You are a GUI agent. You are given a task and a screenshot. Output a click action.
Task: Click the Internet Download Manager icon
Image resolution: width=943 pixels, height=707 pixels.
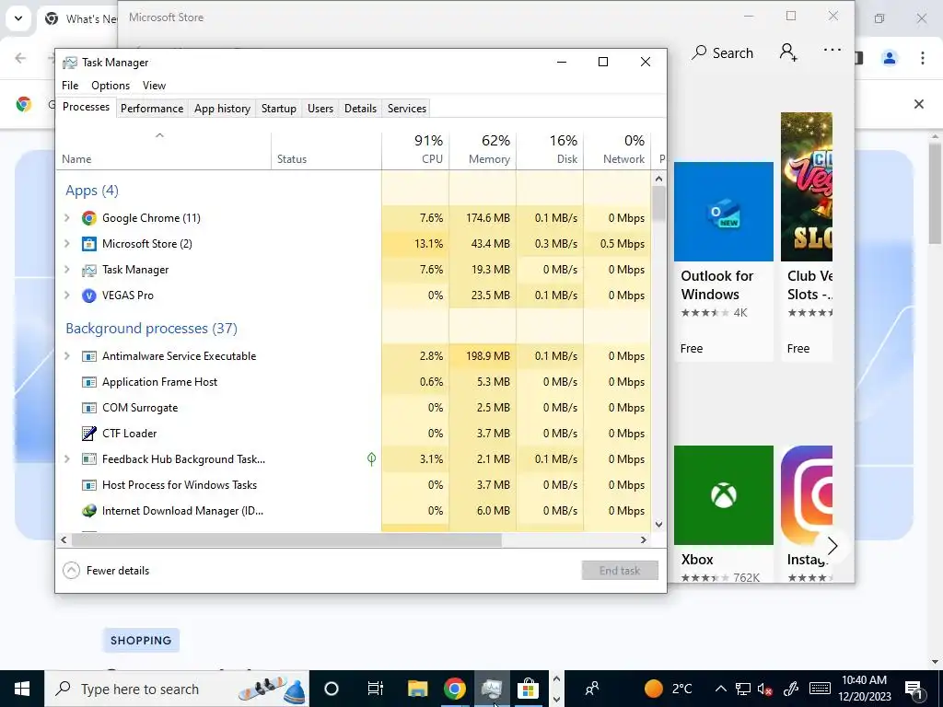89,511
